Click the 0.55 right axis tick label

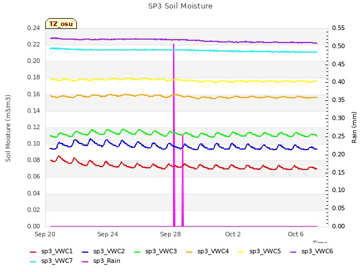coord(338,28)
